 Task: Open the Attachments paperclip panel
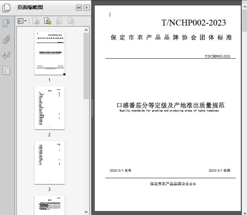(6, 39)
